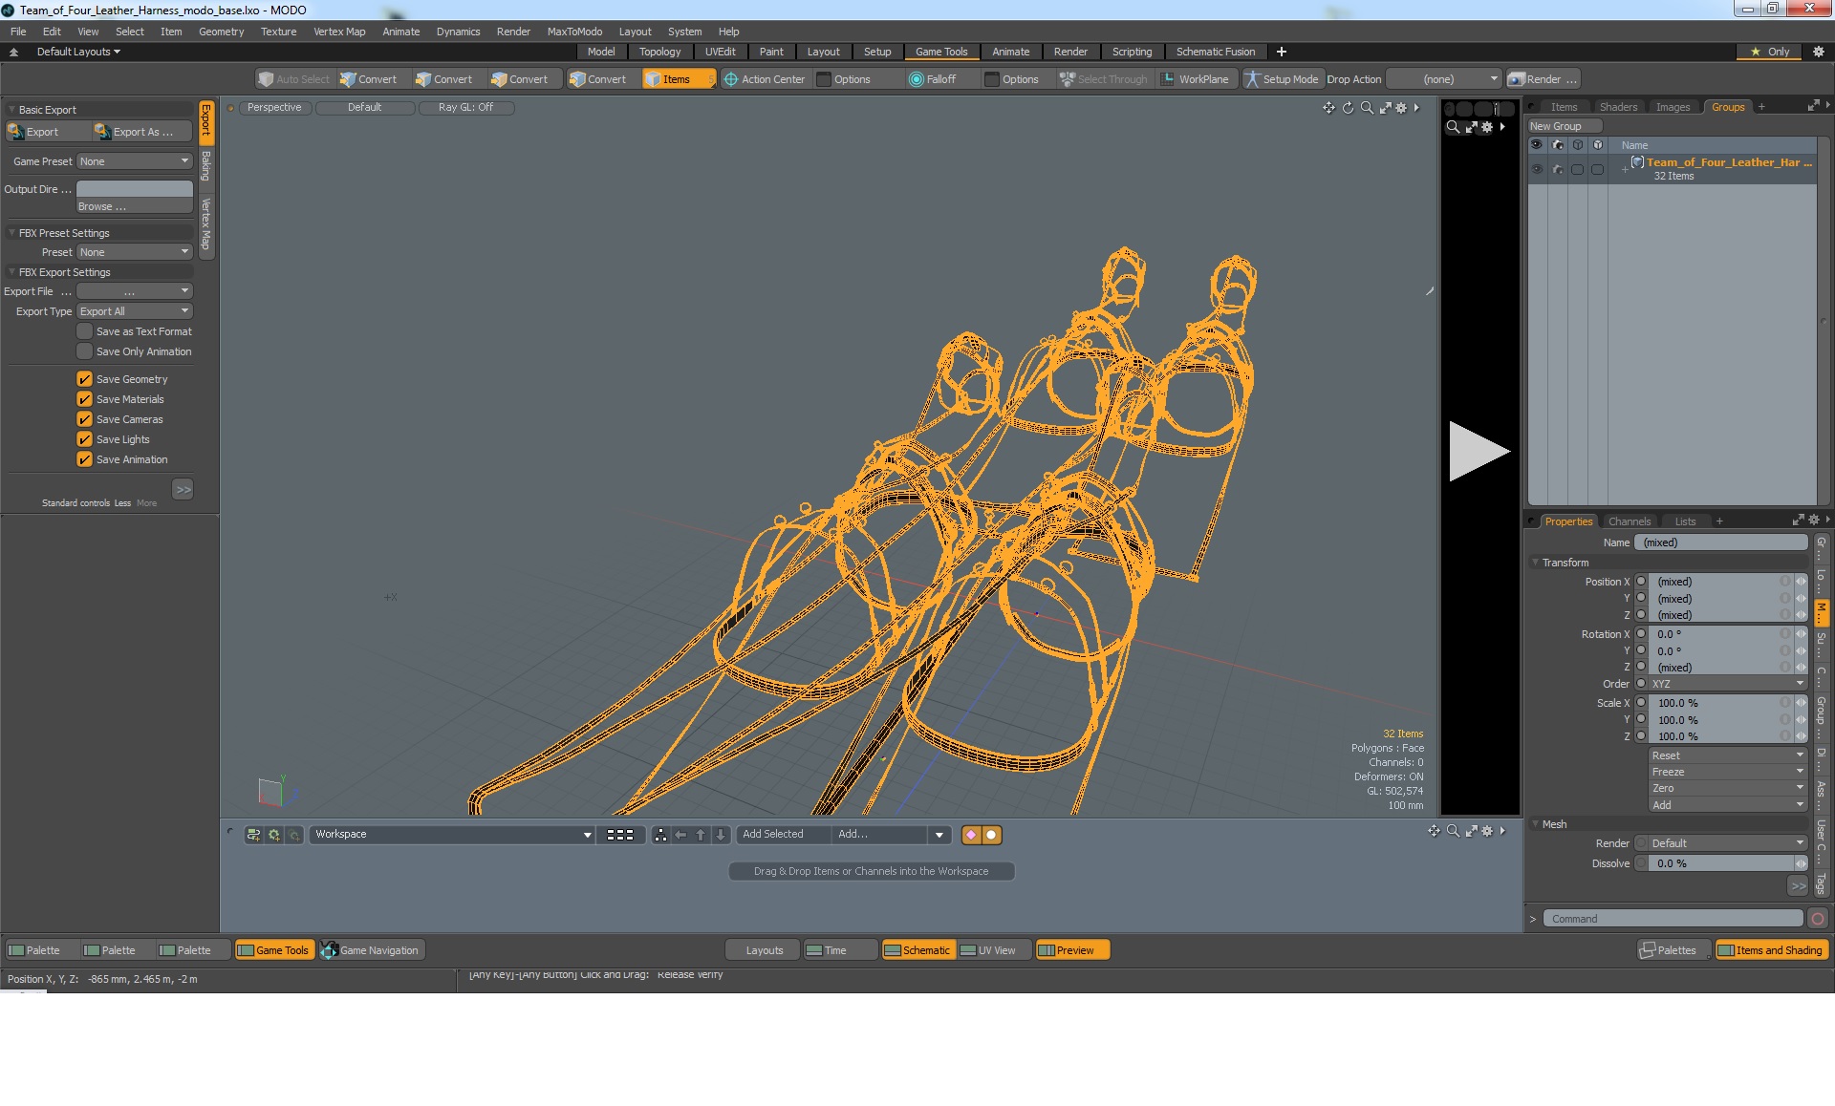The height and width of the screenshot is (1106, 1835).
Task: Open the Game Preset dropdown
Action: (x=135, y=161)
